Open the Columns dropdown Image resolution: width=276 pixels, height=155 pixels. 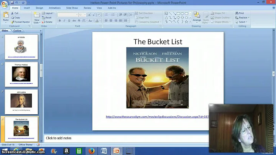tap(126, 21)
